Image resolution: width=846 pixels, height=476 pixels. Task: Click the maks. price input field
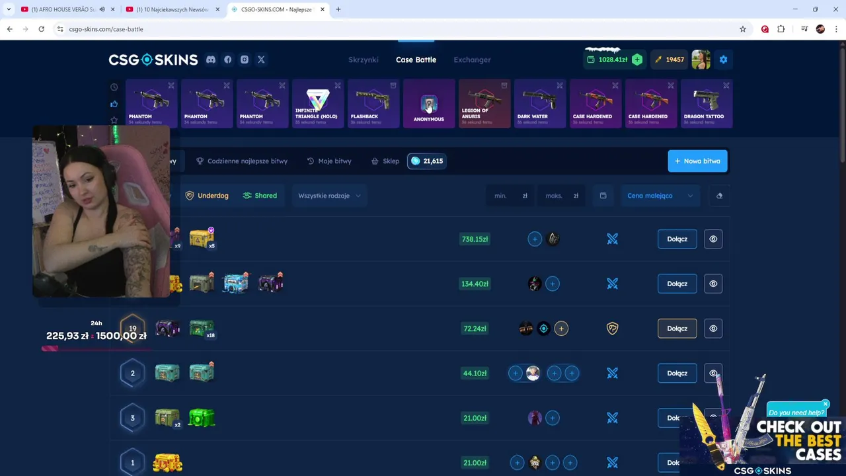point(562,196)
